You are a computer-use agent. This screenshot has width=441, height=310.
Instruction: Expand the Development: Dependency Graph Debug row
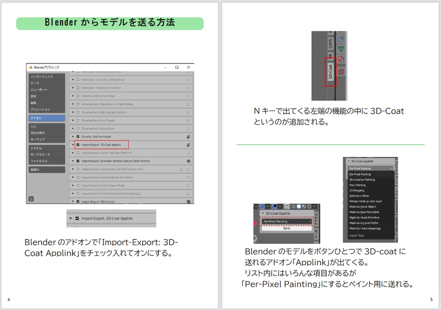pos(73,104)
